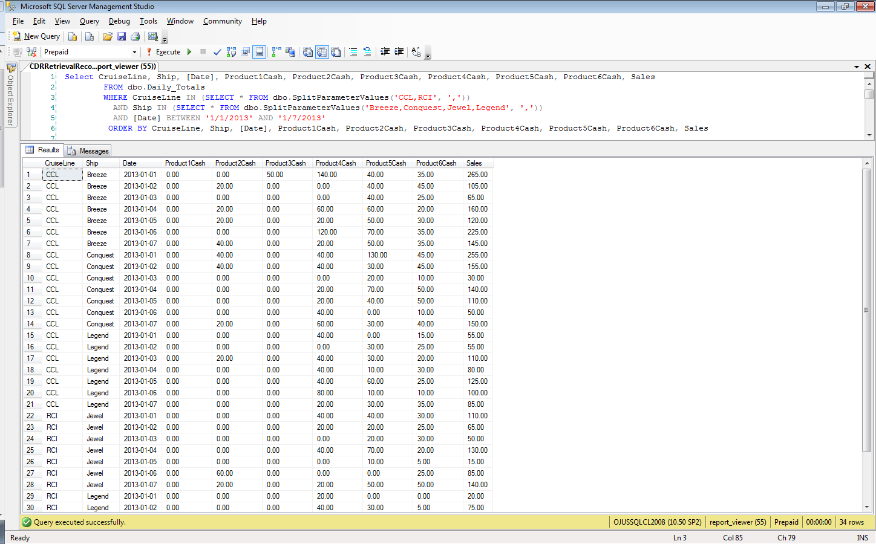Toggle Results to Text output mode
Screen dimensions: 876x544
coord(308,52)
